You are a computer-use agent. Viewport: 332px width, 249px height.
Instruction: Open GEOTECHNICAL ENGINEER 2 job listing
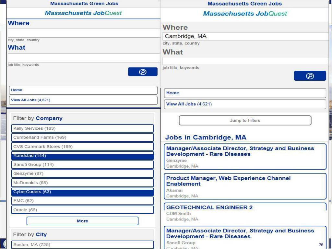(x=245, y=213)
